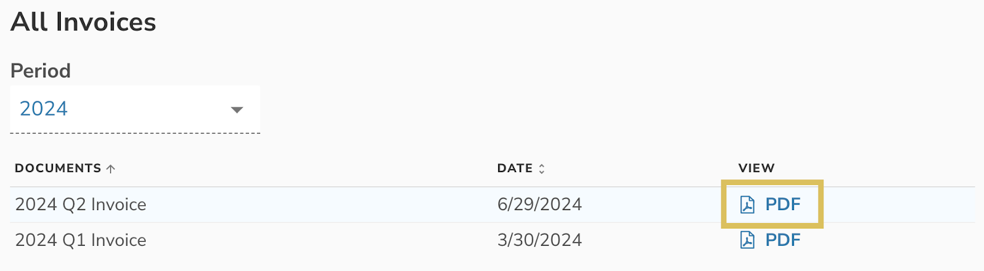
Task: Click the ascending sort arrow beside DOCUMENTS
Action: click(111, 169)
